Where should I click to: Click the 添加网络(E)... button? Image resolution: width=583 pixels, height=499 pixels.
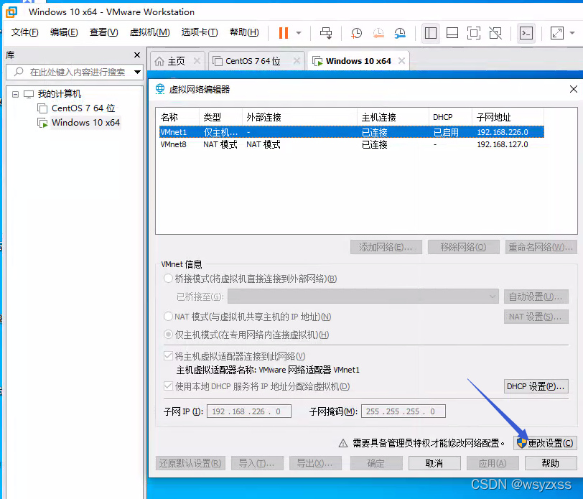pyautogui.click(x=386, y=247)
